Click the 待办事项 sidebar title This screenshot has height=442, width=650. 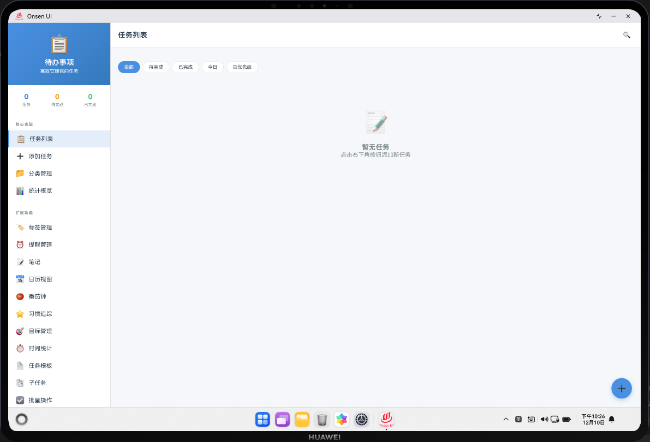tap(59, 62)
